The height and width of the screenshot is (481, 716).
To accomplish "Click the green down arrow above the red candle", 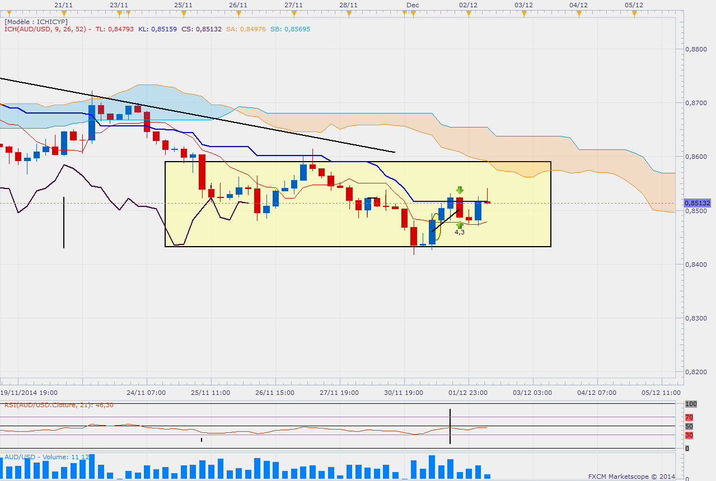I will coord(460,190).
